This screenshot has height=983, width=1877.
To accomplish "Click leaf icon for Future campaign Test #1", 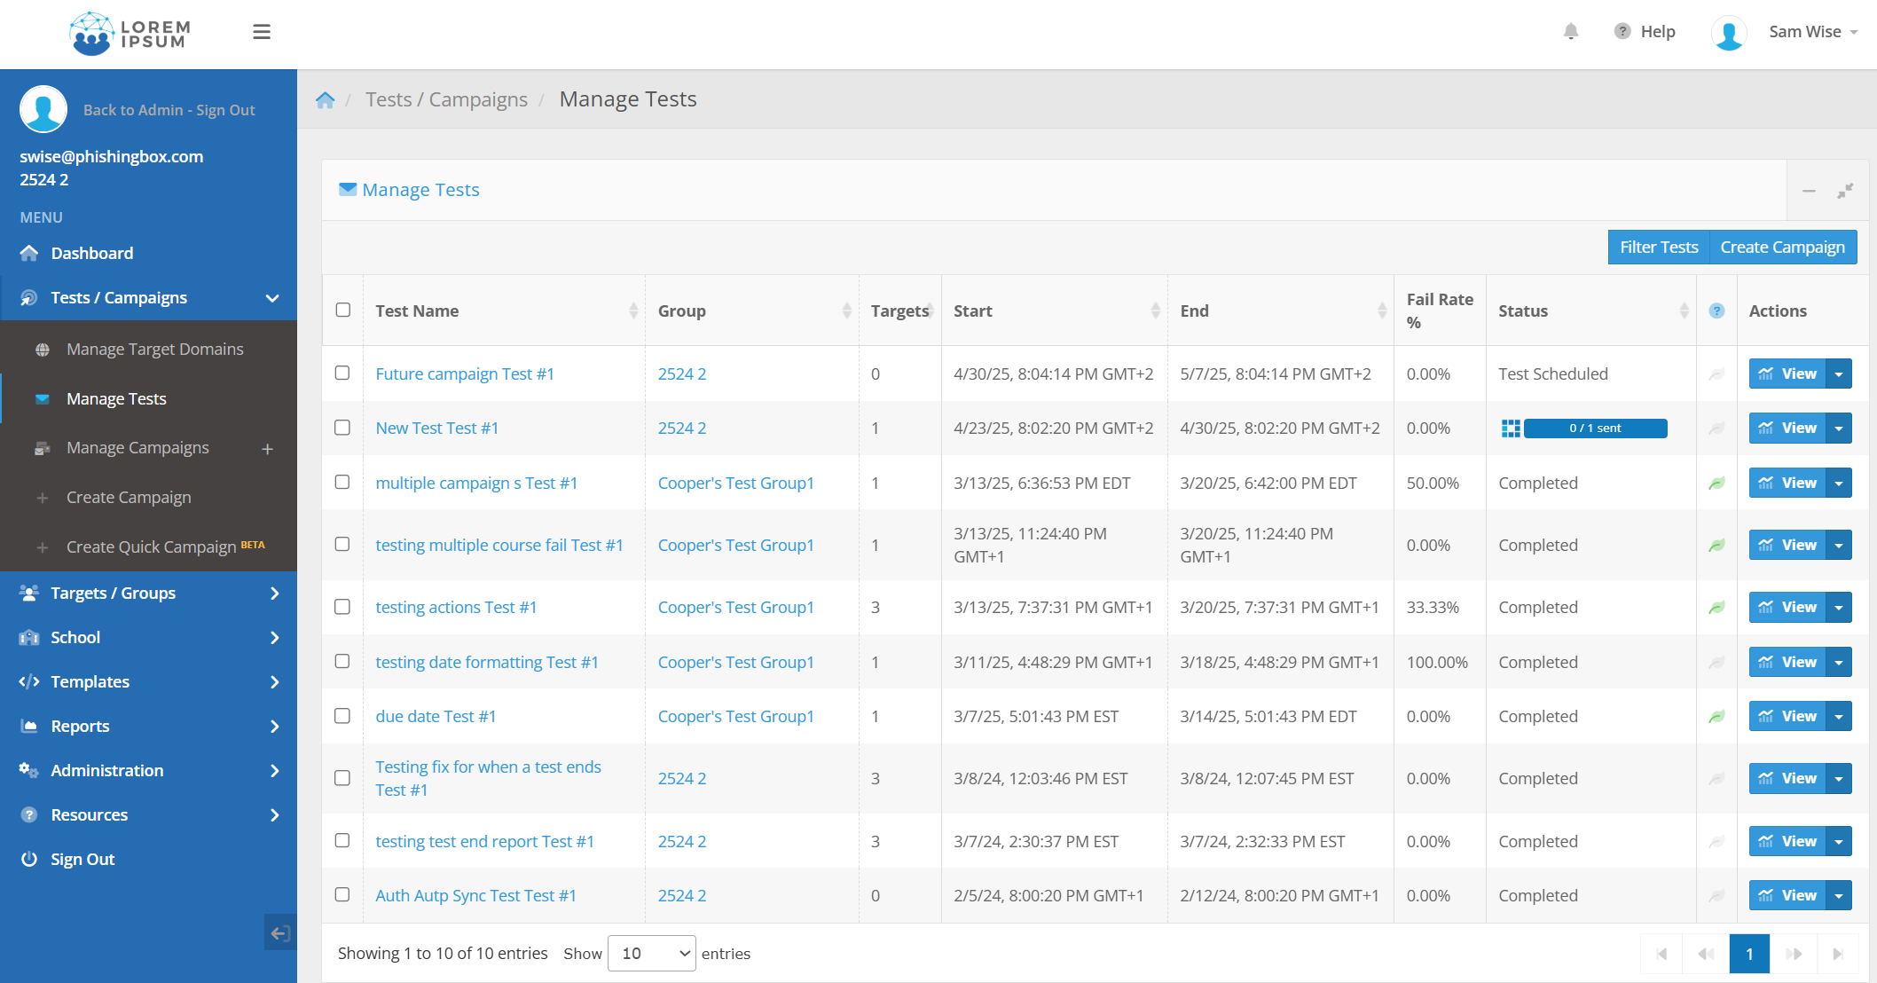I will tap(1717, 374).
